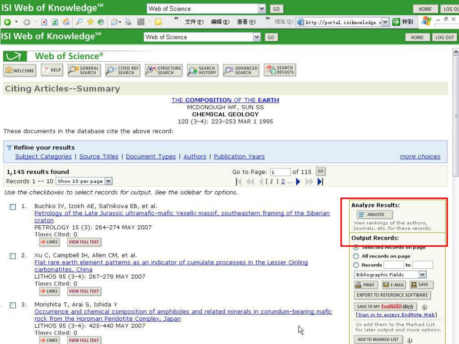Refresh the page using the toolbar icon
Viewport: 459px width, 344px height.
(55, 22)
